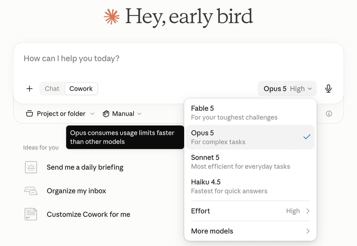Choose Fable 5 from the model list

[250, 112]
